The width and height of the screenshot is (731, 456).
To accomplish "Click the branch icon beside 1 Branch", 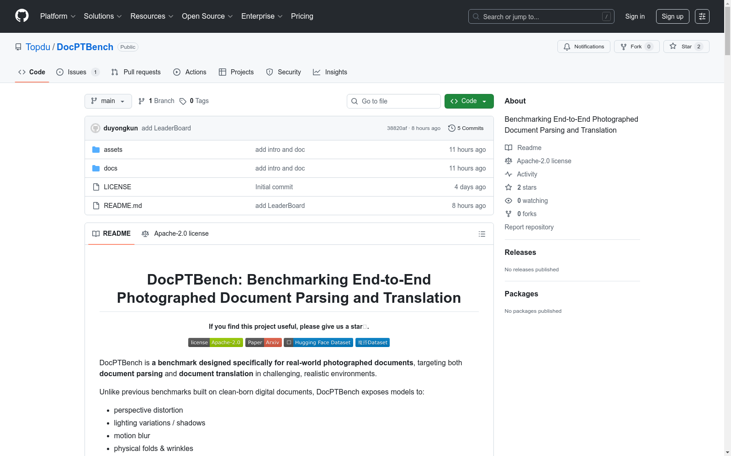I will tap(142, 101).
